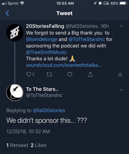Tap the 20StoriesFalling display name
This screenshot has height=154, width=129.
point(45,26)
